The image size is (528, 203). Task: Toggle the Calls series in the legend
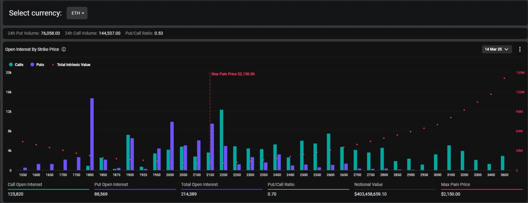[16, 65]
